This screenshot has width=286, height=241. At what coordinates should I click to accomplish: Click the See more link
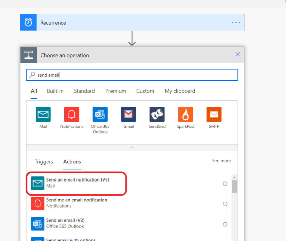[x=221, y=161]
